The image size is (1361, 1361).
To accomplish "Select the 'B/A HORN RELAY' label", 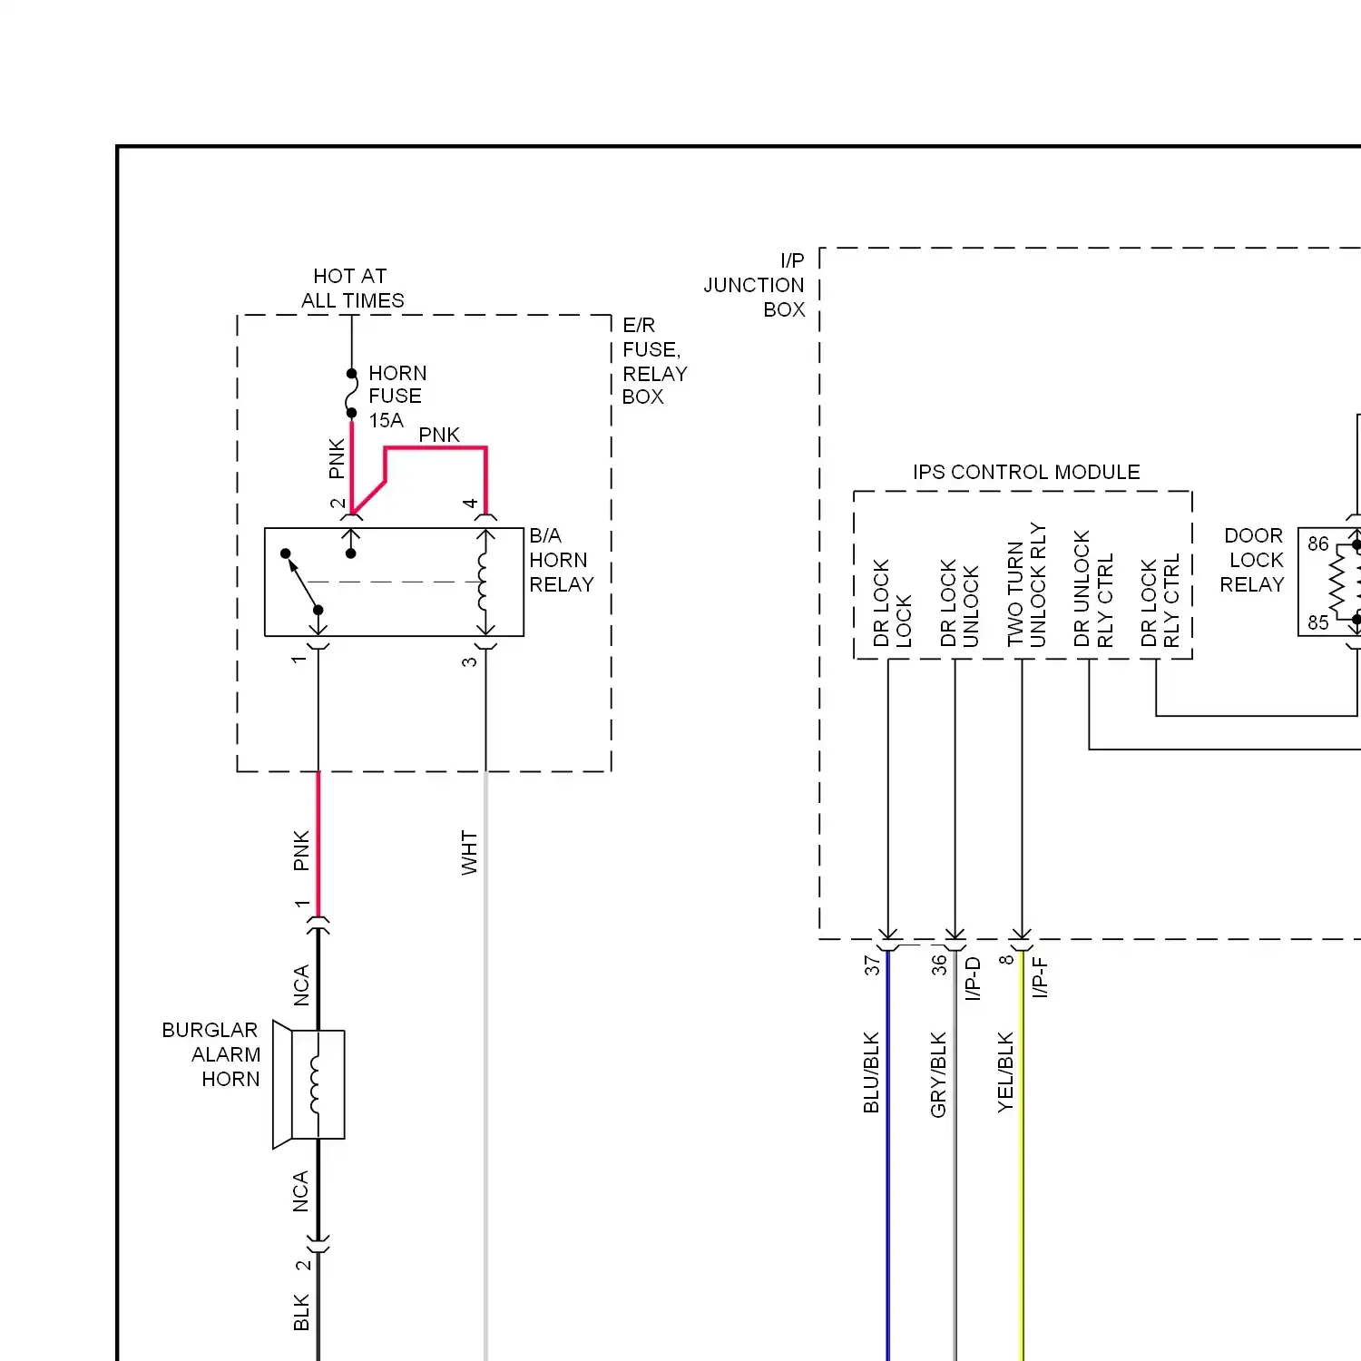I will (561, 560).
